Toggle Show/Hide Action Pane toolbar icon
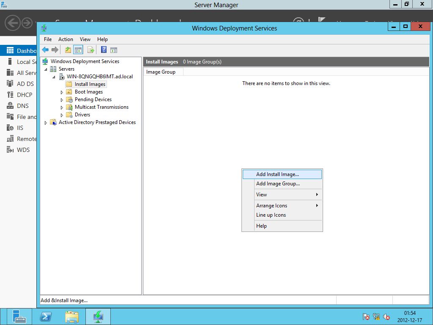This screenshot has height=325, width=433. coord(114,50)
